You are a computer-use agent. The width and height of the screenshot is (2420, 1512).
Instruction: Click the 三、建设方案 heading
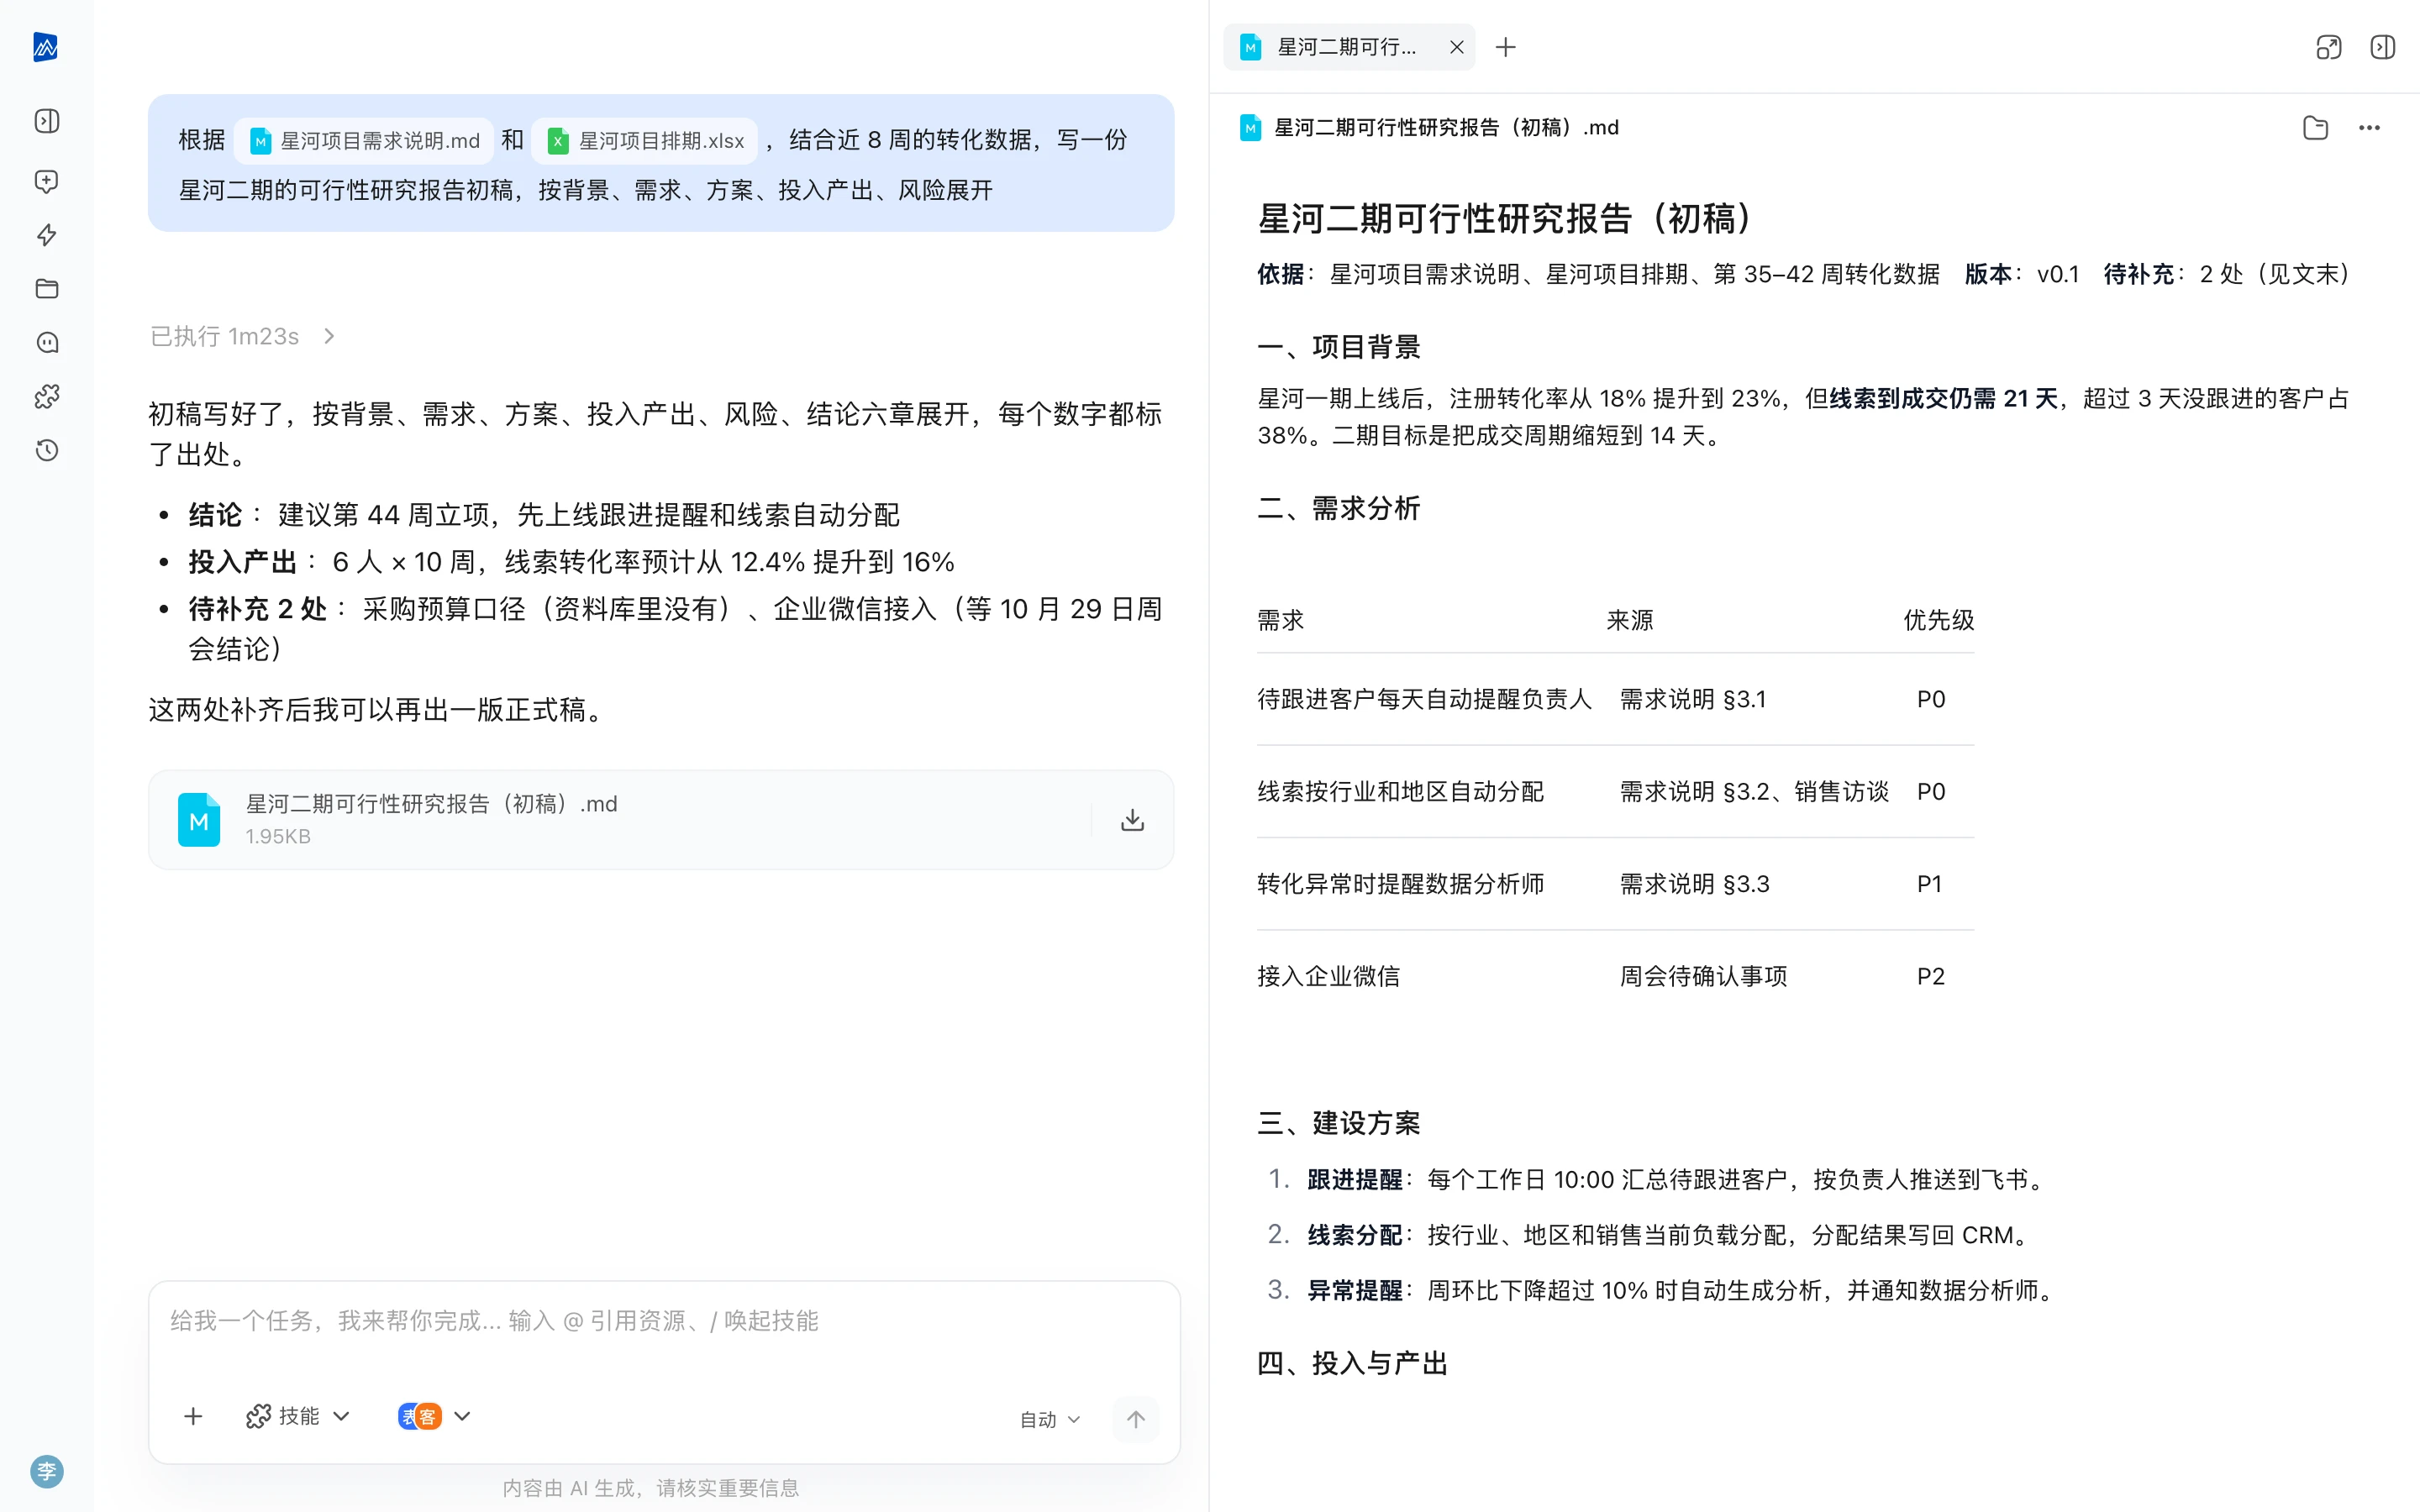[1339, 1123]
